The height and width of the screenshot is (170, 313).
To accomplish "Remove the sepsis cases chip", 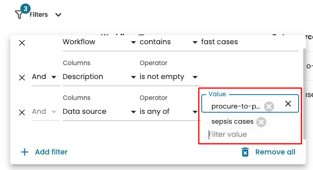I will (x=261, y=122).
